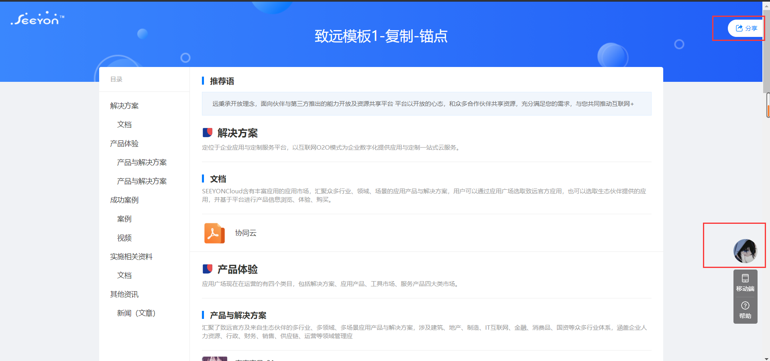Image resolution: width=770 pixels, height=361 pixels.
Task: Jump to 成功案例 in sidebar
Action: (x=124, y=200)
